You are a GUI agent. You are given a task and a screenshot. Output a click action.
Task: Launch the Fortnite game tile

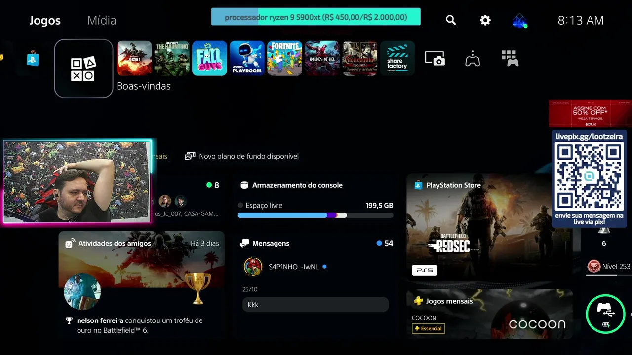284,58
